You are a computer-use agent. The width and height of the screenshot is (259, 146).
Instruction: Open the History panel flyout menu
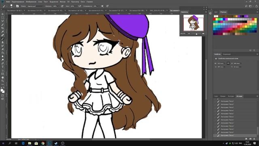point(257,96)
